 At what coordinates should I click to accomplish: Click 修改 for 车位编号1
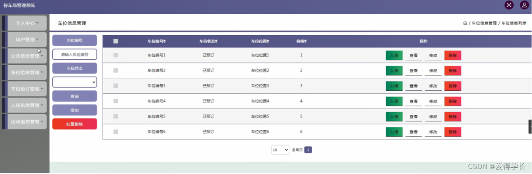[433, 55]
